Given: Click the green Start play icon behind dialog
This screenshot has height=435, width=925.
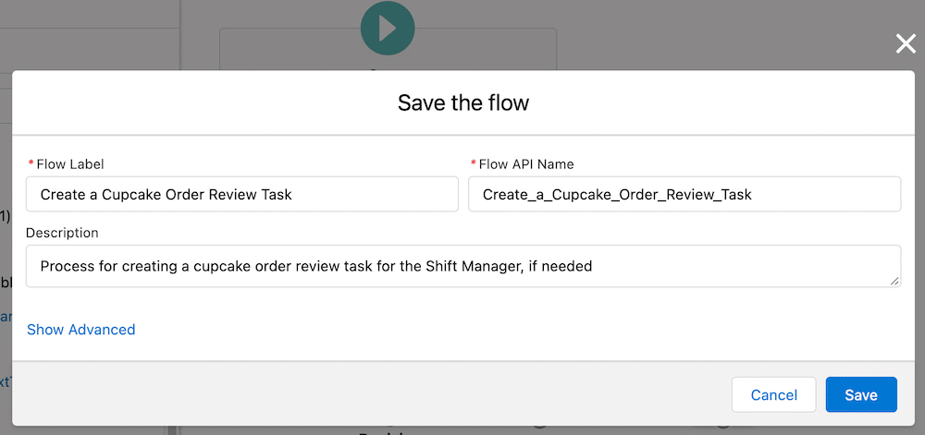Looking at the screenshot, I should click(388, 29).
